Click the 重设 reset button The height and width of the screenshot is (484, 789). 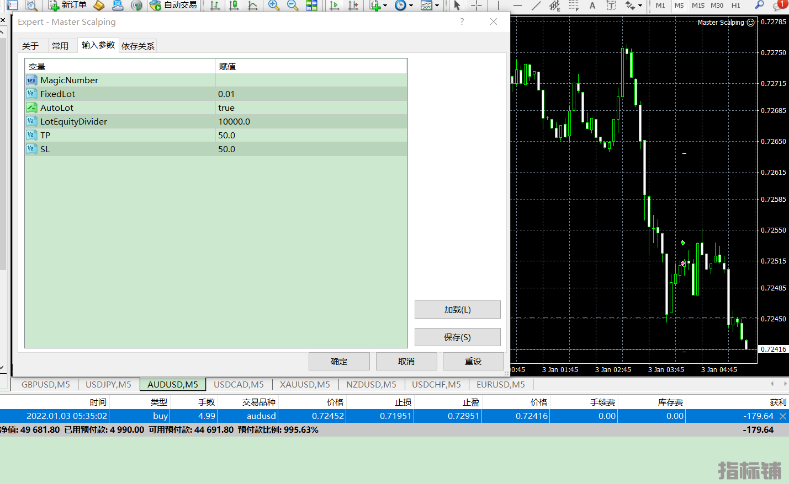473,362
